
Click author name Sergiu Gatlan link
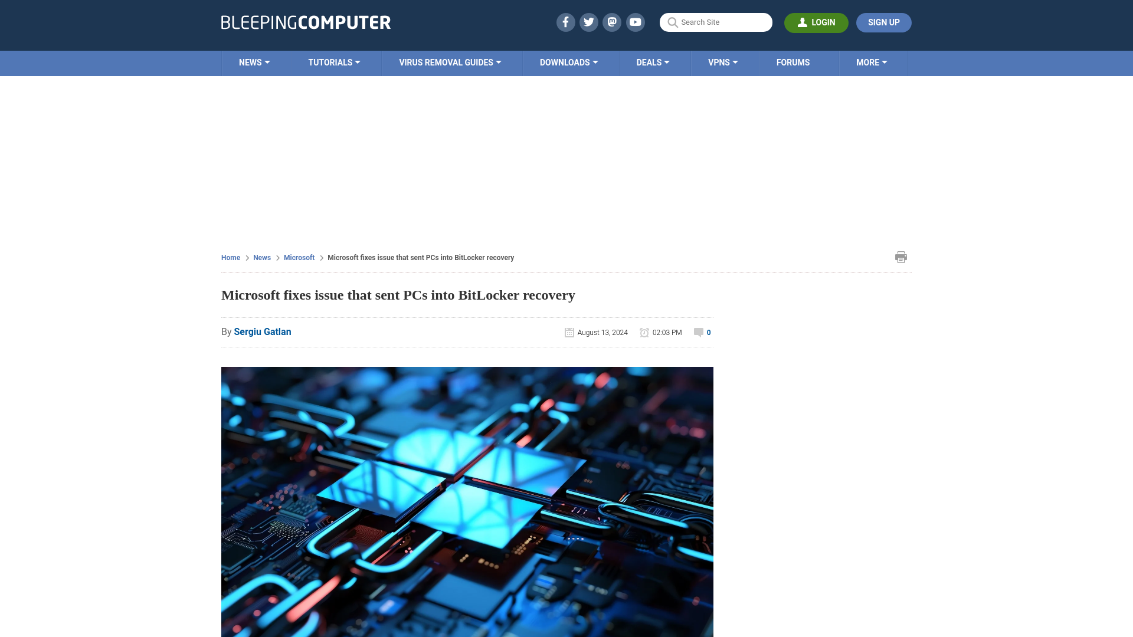[262, 331]
